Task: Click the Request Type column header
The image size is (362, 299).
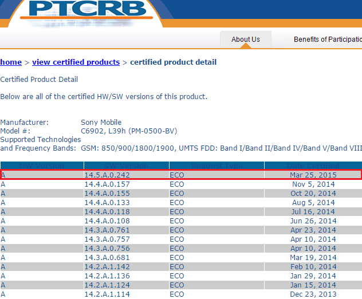Action: tap(217, 166)
